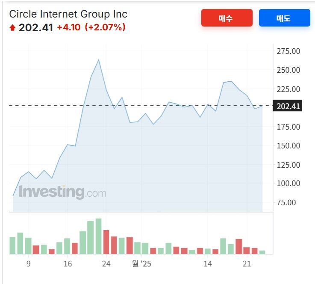Click the blue 매도 sell button
Viewport: 315px width, 284px height.
[x=284, y=18]
